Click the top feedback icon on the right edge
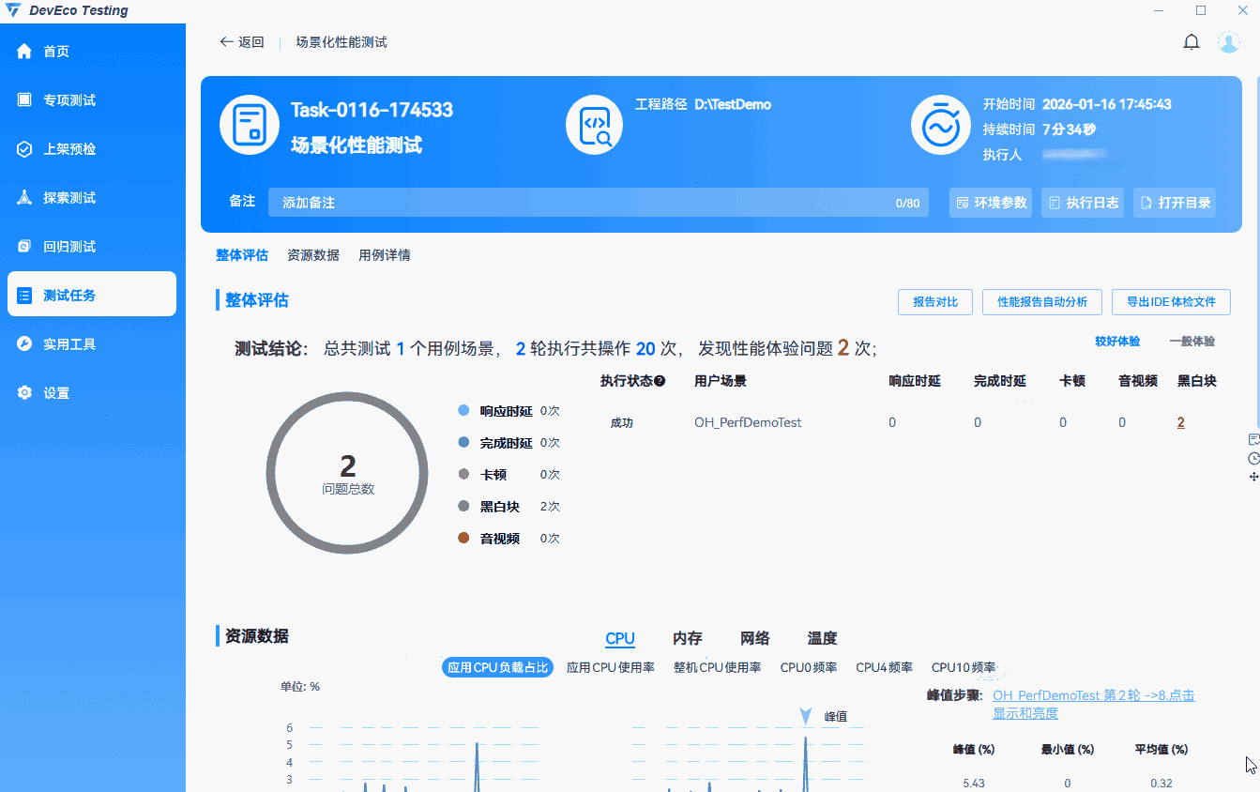Image resolution: width=1260 pixels, height=792 pixels. point(1253,440)
